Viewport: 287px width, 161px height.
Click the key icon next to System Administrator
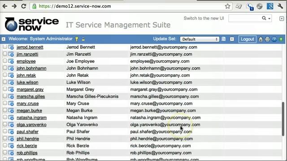[x=77, y=39]
